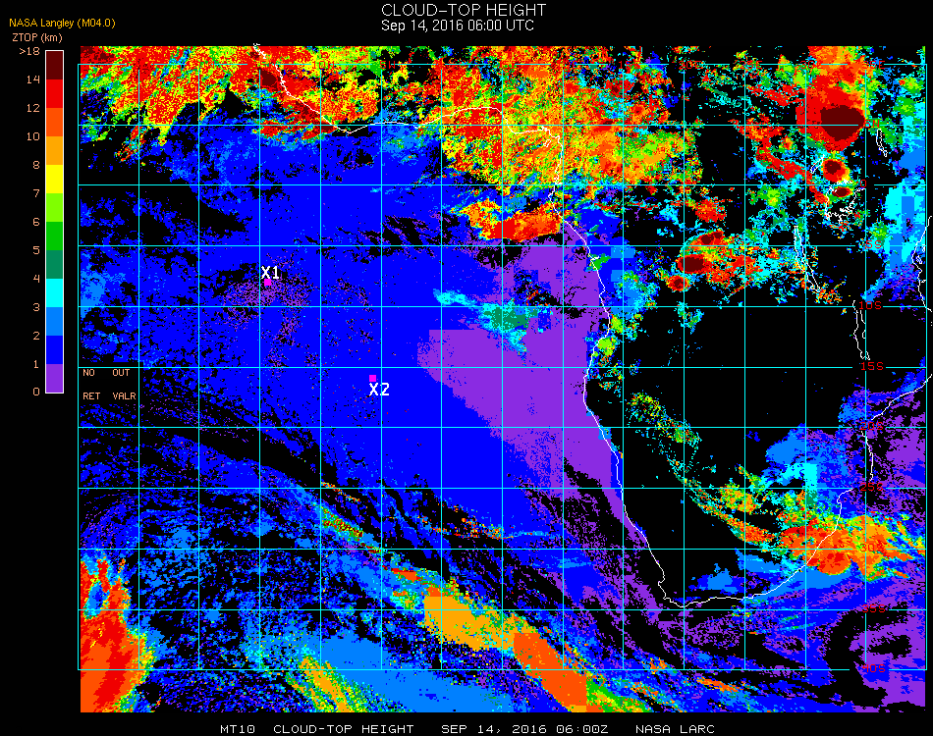The height and width of the screenshot is (736, 933).
Task: Select the orange 8–10 km legend swatch
Action: coord(55,151)
